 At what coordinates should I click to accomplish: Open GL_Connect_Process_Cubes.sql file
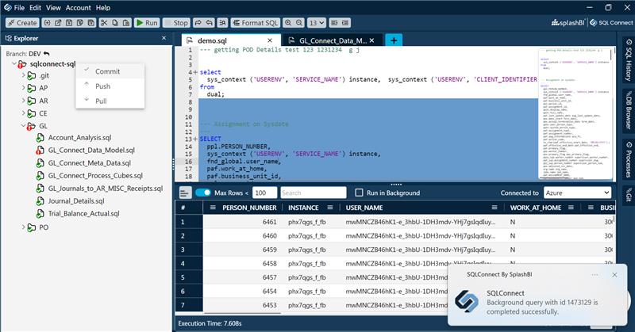(x=95, y=175)
